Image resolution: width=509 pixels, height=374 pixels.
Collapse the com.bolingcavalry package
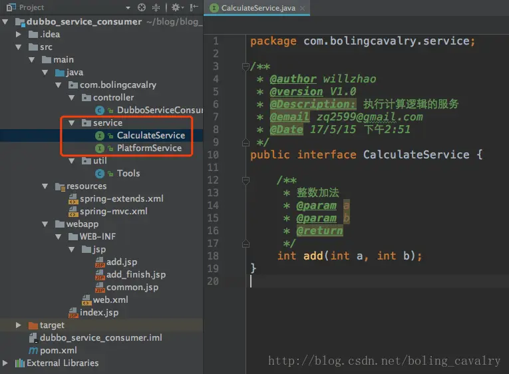tap(59, 85)
